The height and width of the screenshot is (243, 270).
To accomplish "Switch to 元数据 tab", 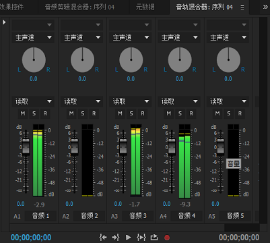I will pyautogui.click(x=145, y=7).
